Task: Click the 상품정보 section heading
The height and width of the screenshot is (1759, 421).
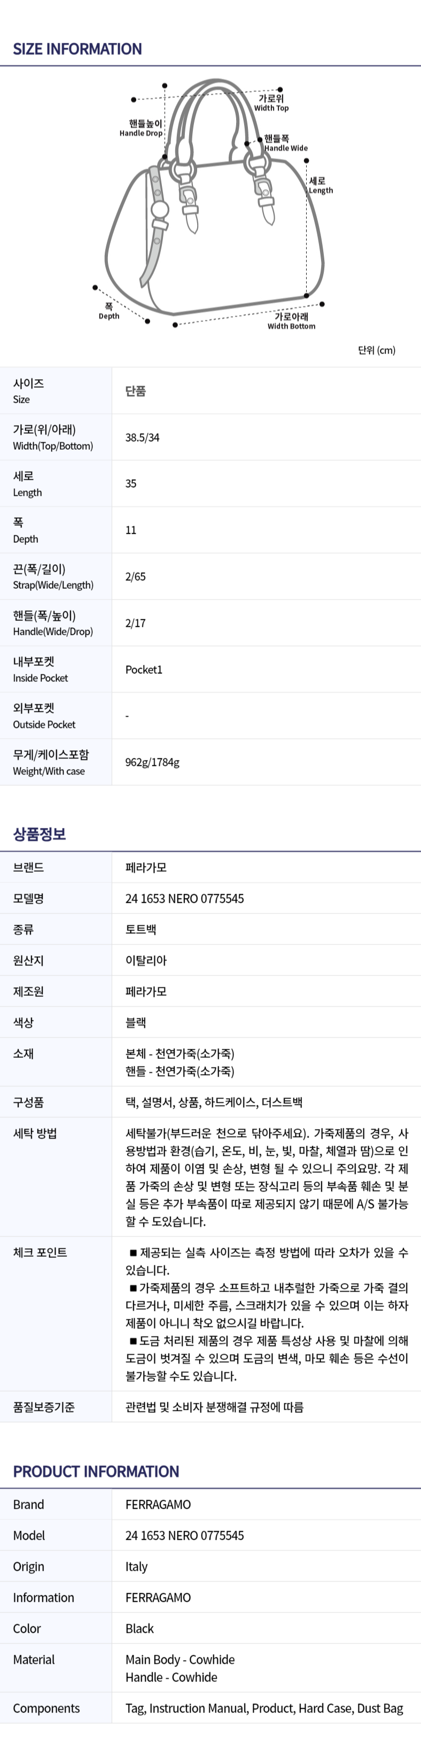Action: (x=40, y=834)
